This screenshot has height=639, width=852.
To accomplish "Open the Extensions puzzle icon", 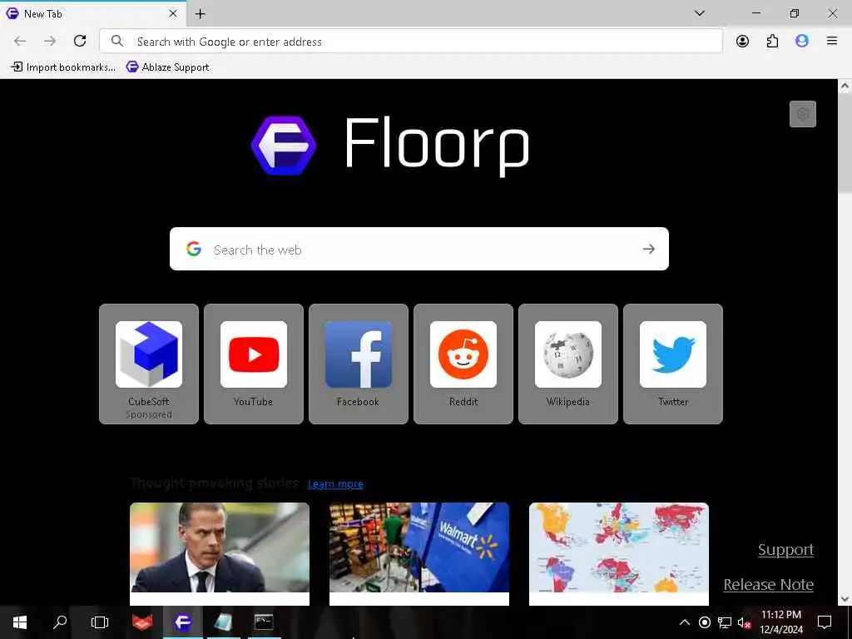I will (x=772, y=41).
